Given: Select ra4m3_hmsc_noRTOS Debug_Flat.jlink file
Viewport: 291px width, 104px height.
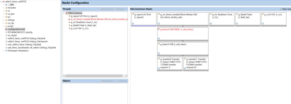Looking at the screenshot, I should [x=26, y=39].
